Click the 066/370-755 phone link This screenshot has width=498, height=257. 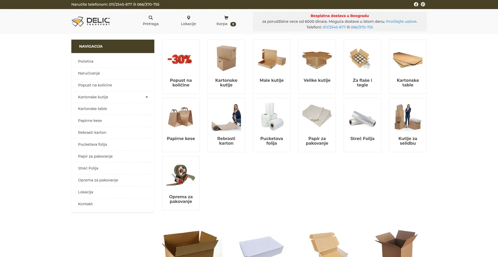click(362, 27)
